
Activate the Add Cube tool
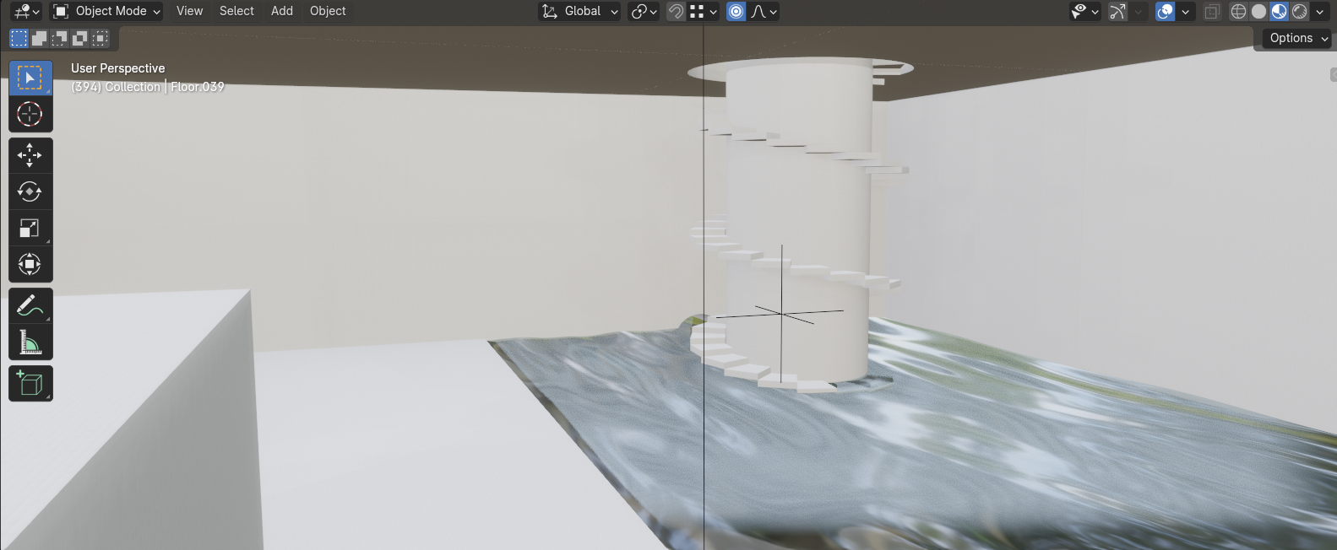coord(30,383)
